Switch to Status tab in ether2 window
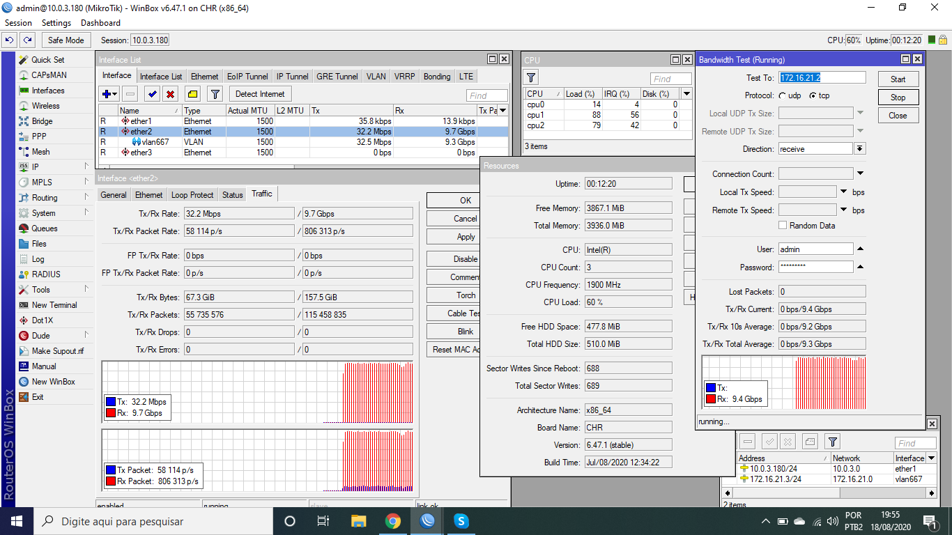The width and height of the screenshot is (952, 535). pos(233,195)
